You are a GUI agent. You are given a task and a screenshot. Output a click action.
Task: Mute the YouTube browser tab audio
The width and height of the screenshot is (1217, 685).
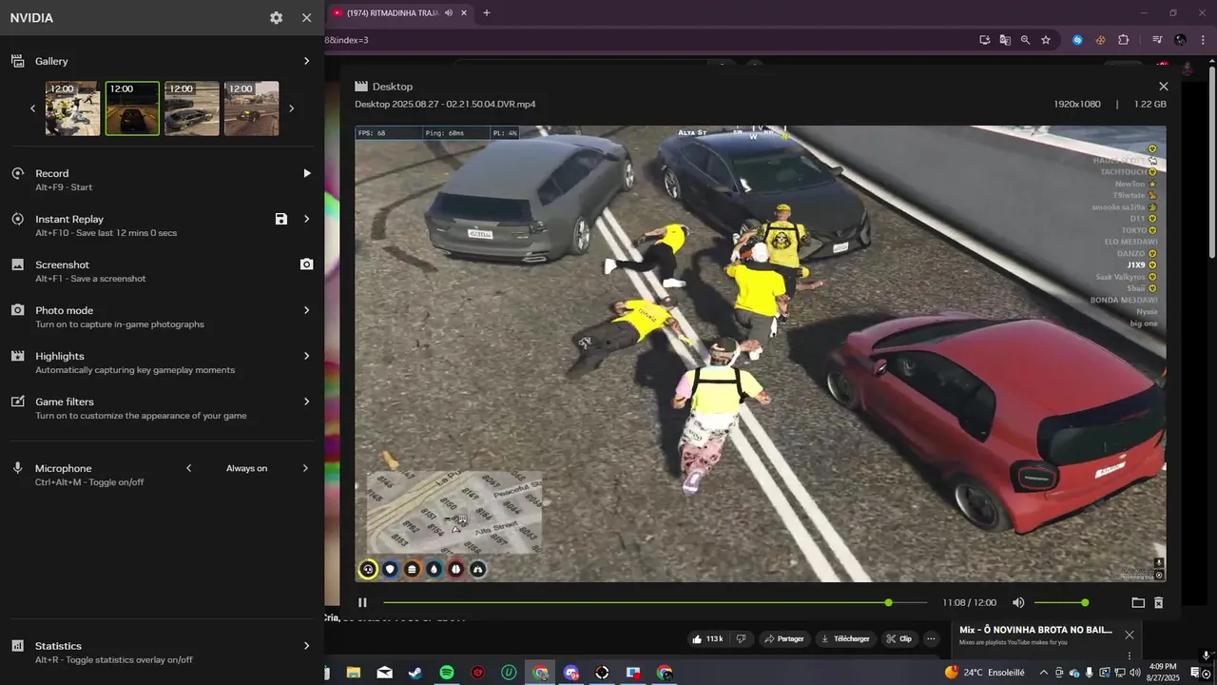point(449,13)
